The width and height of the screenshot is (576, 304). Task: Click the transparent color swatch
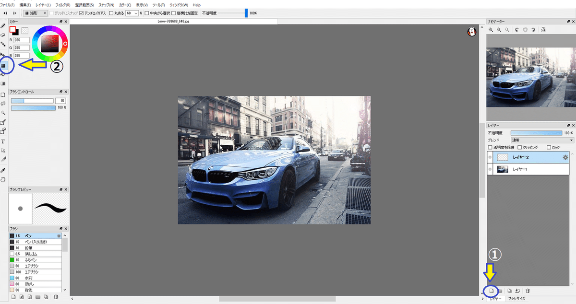pyautogui.click(x=24, y=31)
